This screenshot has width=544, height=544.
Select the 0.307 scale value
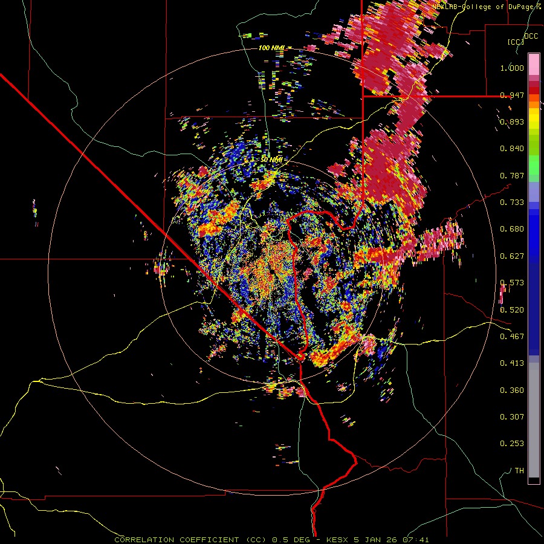click(x=512, y=417)
